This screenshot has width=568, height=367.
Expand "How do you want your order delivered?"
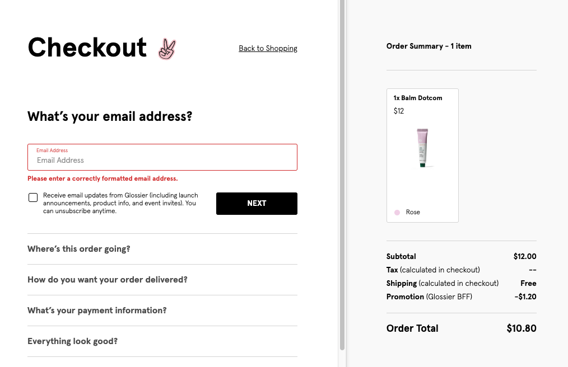point(108,280)
